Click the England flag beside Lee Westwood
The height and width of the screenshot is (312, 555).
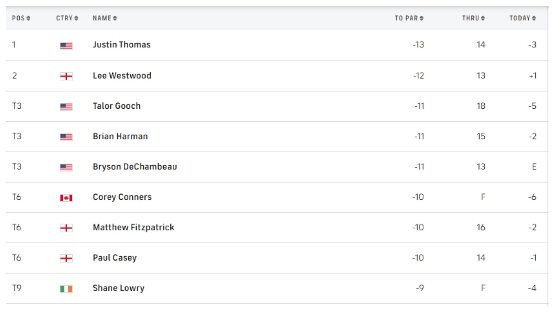click(66, 76)
